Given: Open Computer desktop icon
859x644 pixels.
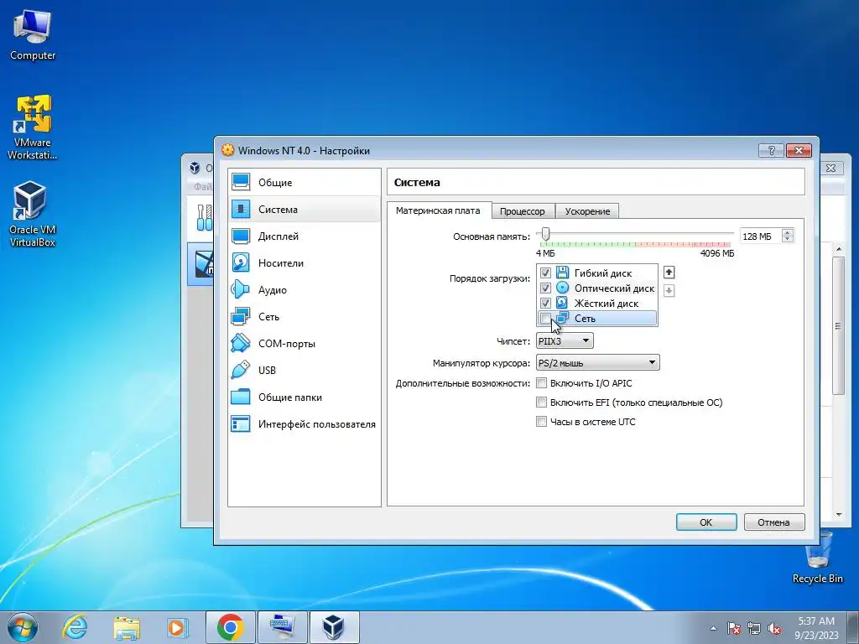Looking at the screenshot, I should coord(33,34).
